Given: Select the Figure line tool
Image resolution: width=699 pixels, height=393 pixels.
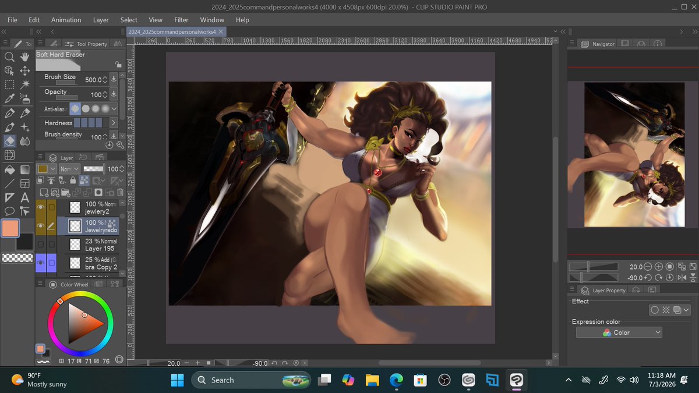Looking at the screenshot, I should 9,183.
